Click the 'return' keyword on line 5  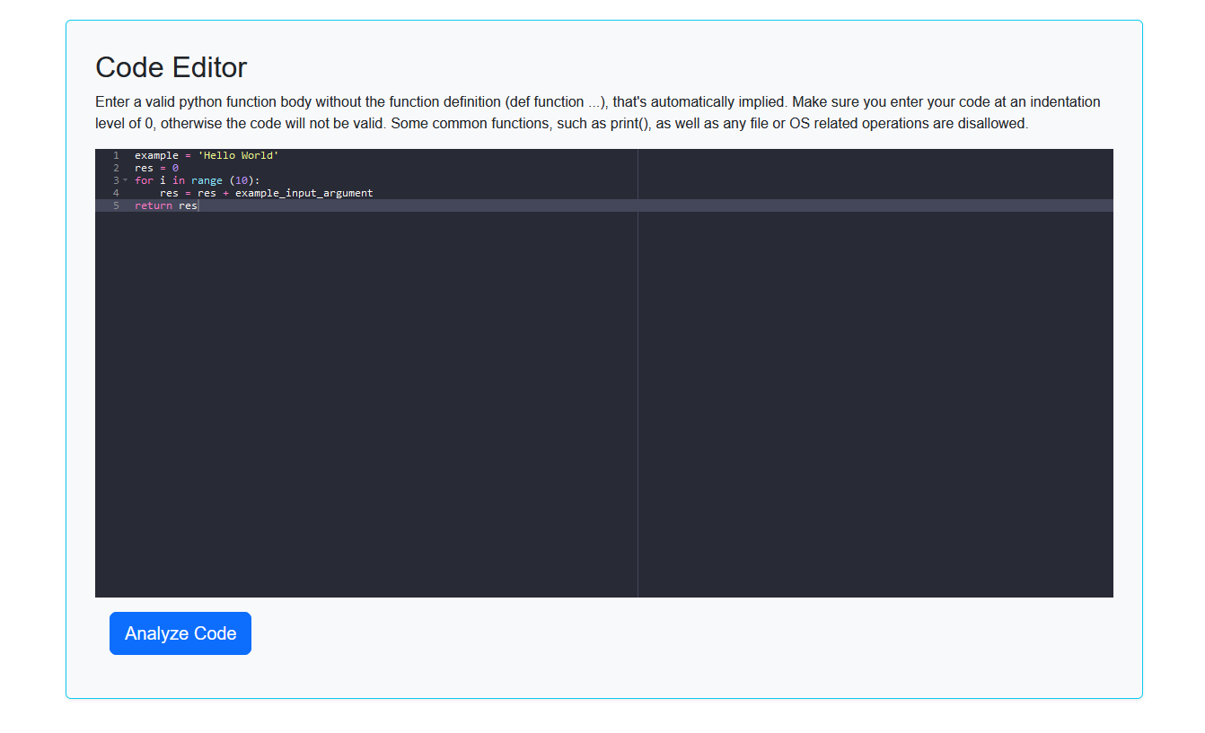(153, 205)
